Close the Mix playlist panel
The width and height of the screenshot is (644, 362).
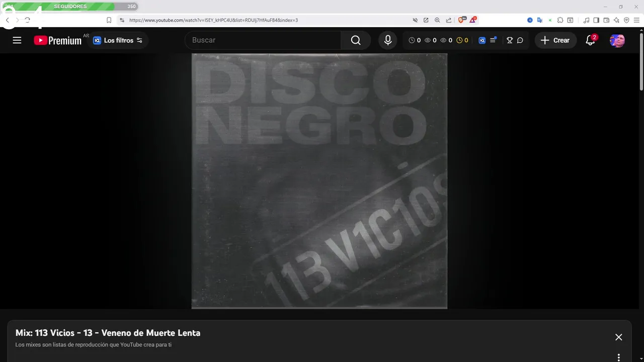(619, 337)
